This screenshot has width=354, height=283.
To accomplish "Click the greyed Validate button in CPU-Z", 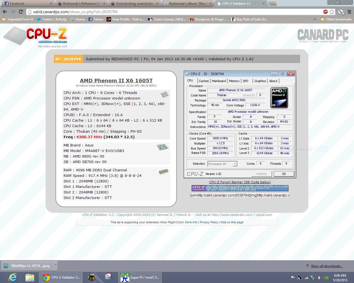I will pos(261,174).
